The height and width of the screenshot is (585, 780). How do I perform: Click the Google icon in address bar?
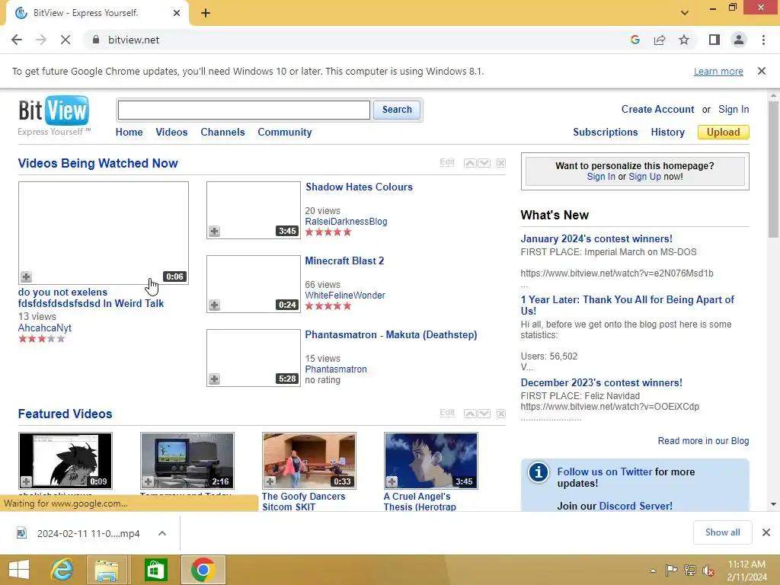pos(635,40)
